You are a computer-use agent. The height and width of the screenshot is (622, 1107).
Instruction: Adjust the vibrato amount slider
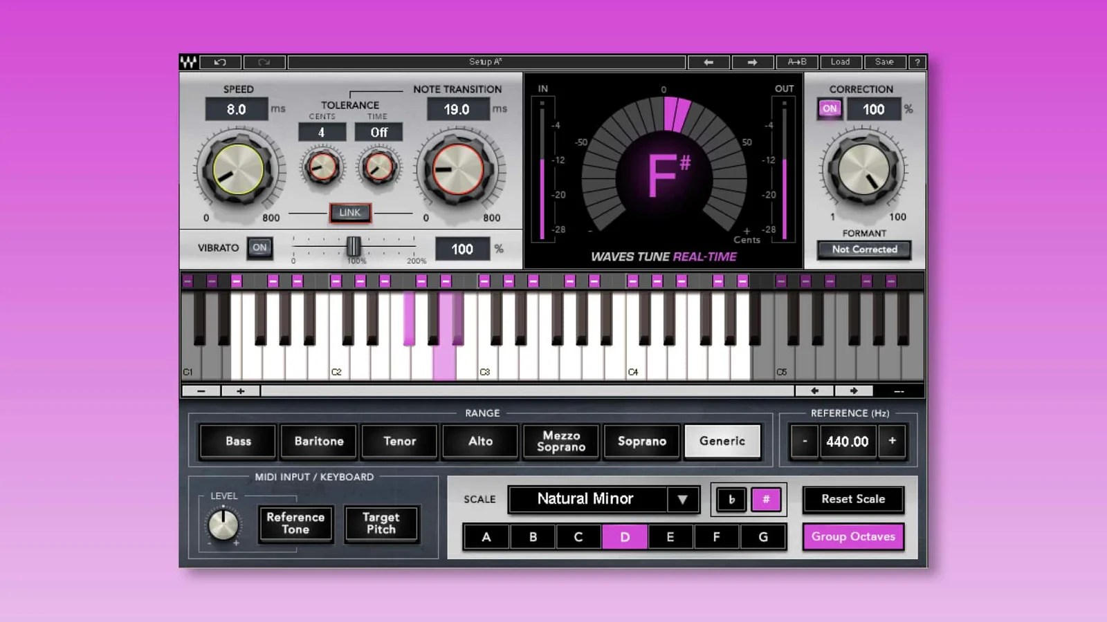(x=353, y=247)
